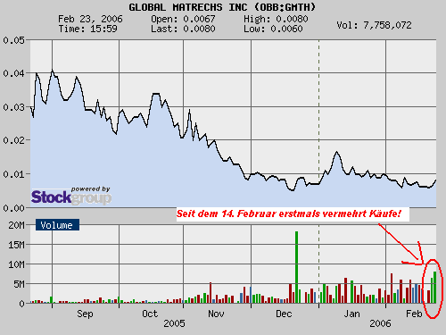This screenshot has width=446, height=335.
Task: Click the 0.00 price axis label
Action: pyautogui.click(x=13, y=208)
